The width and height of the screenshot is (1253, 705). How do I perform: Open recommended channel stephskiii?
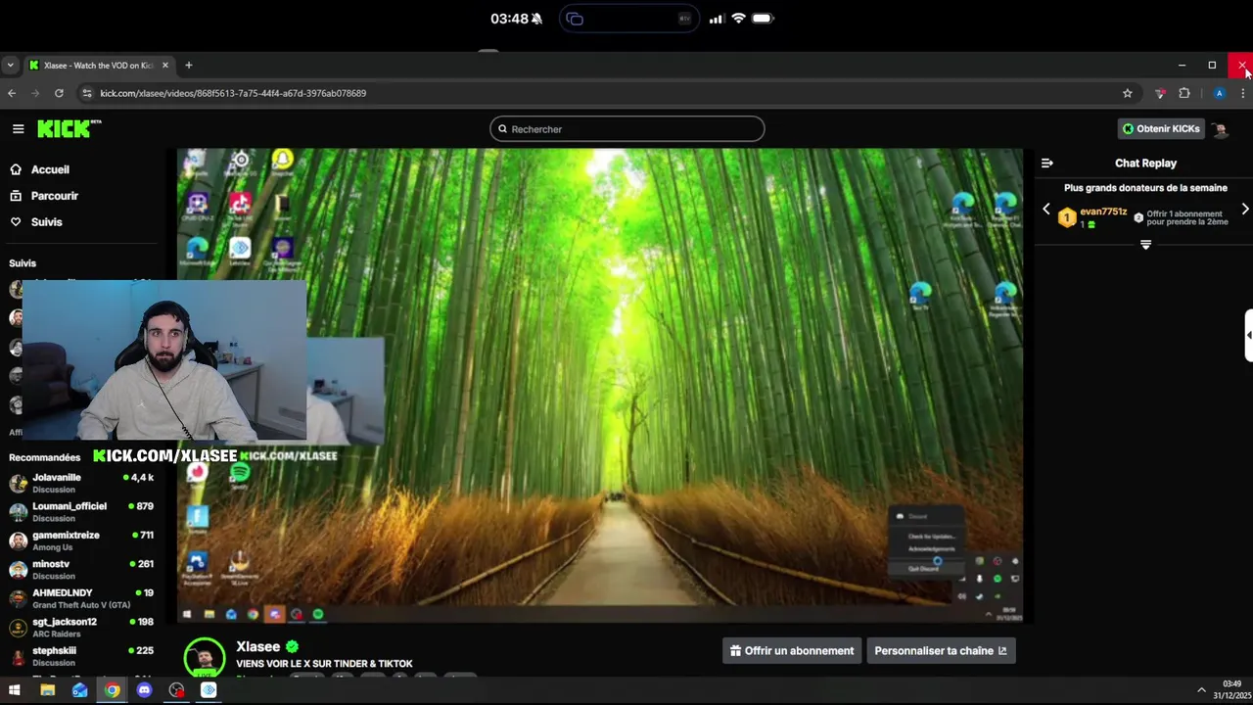(x=82, y=655)
